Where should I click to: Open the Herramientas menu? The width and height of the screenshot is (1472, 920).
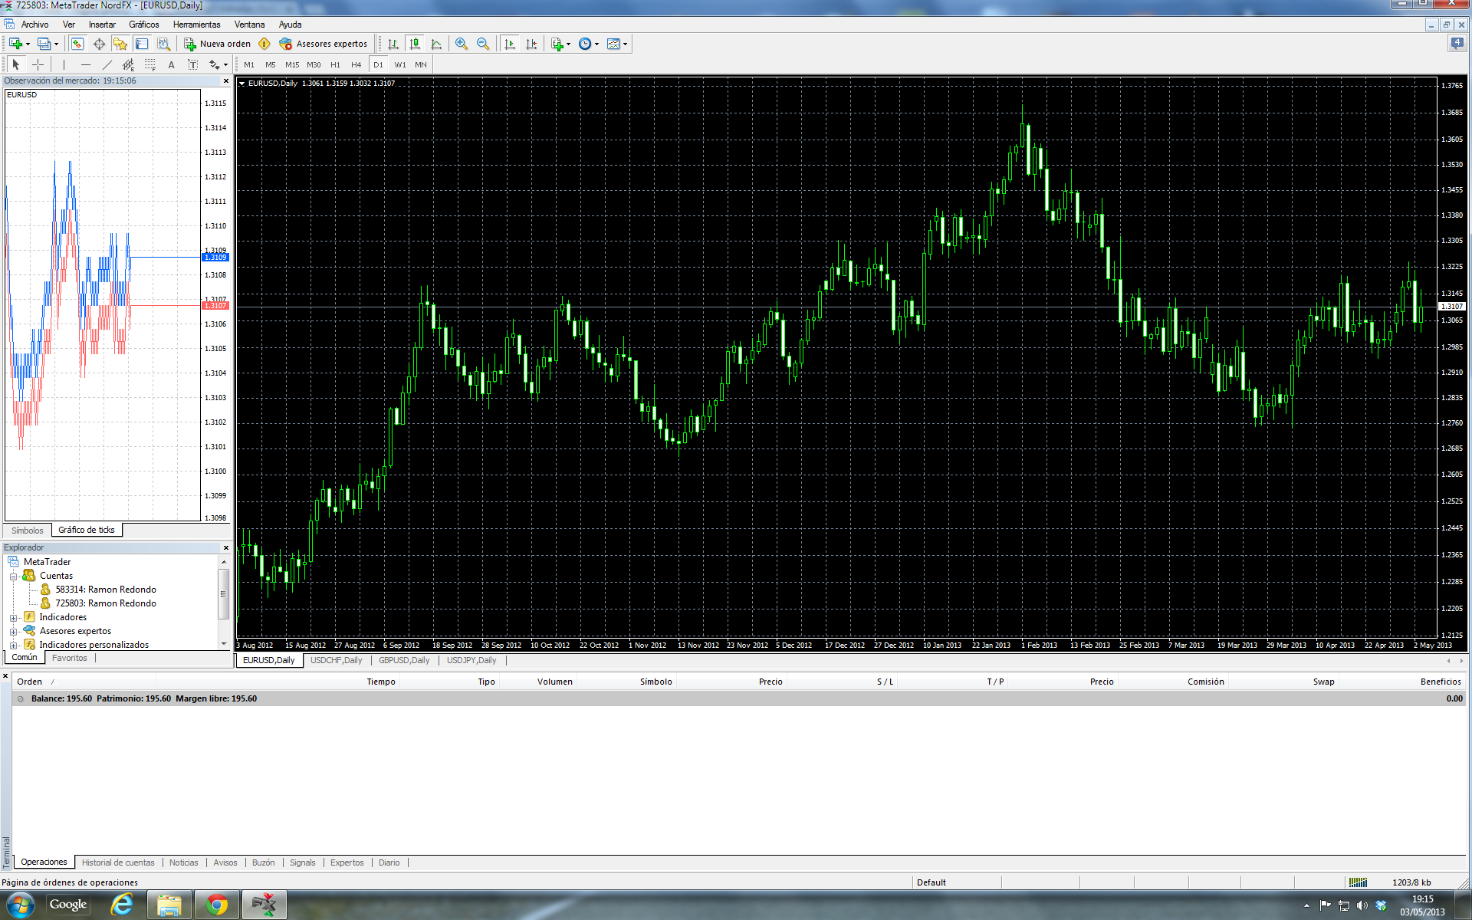196,25
